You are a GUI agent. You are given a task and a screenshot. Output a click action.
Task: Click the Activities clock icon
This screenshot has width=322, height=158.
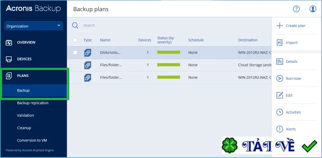[280, 112]
